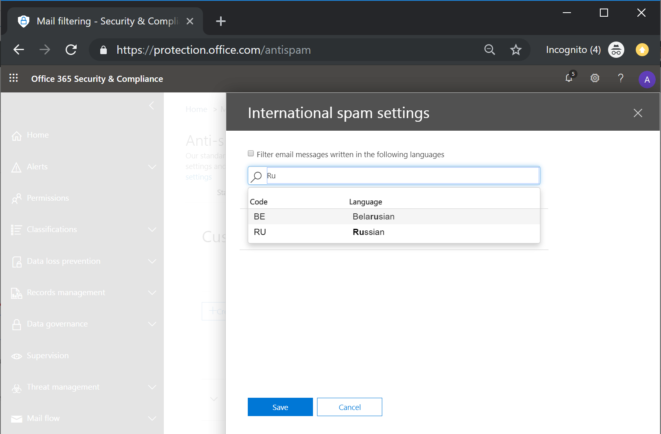Enable filter email by languages checkbox

(251, 153)
